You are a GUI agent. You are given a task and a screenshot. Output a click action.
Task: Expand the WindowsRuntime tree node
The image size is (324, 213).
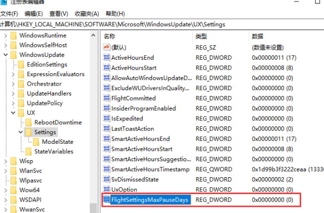point(5,36)
